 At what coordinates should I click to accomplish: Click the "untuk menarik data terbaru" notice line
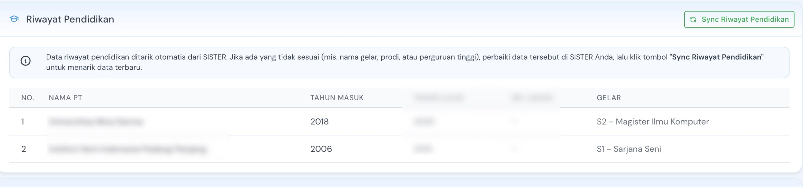[x=94, y=67]
